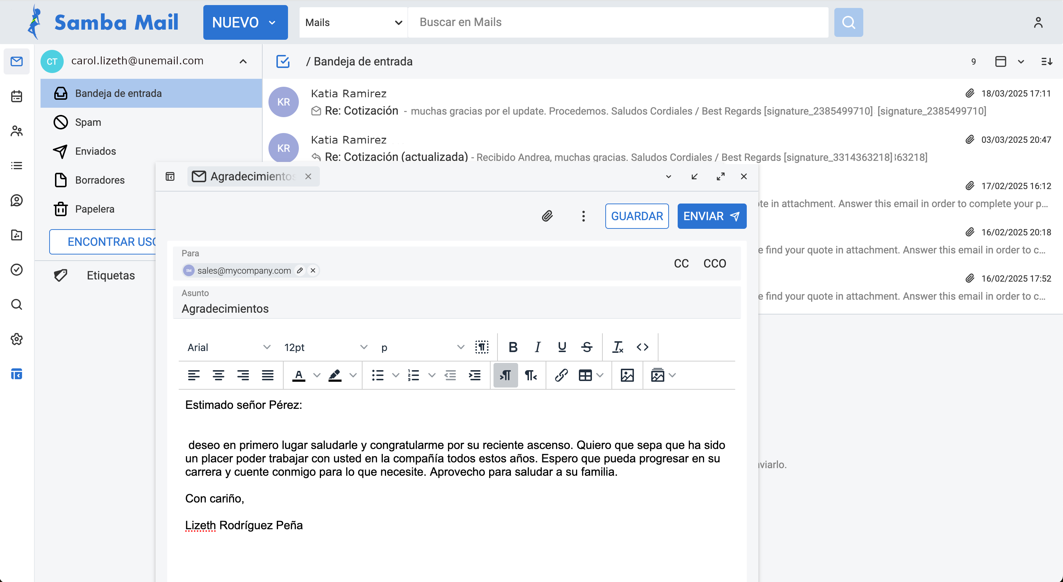Insert a link using the chain icon
Image resolution: width=1063 pixels, height=582 pixels.
point(561,375)
